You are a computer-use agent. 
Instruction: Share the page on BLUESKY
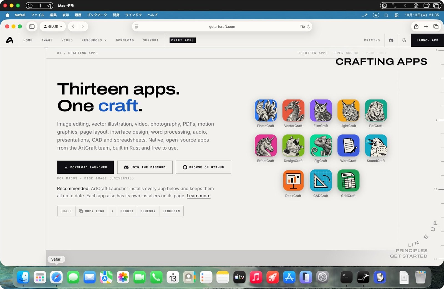coord(148,211)
